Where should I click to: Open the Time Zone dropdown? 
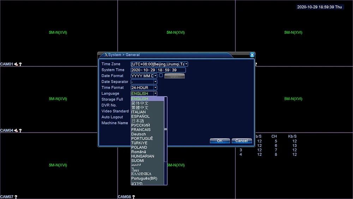pyautogui.click(x=186, y=64)
